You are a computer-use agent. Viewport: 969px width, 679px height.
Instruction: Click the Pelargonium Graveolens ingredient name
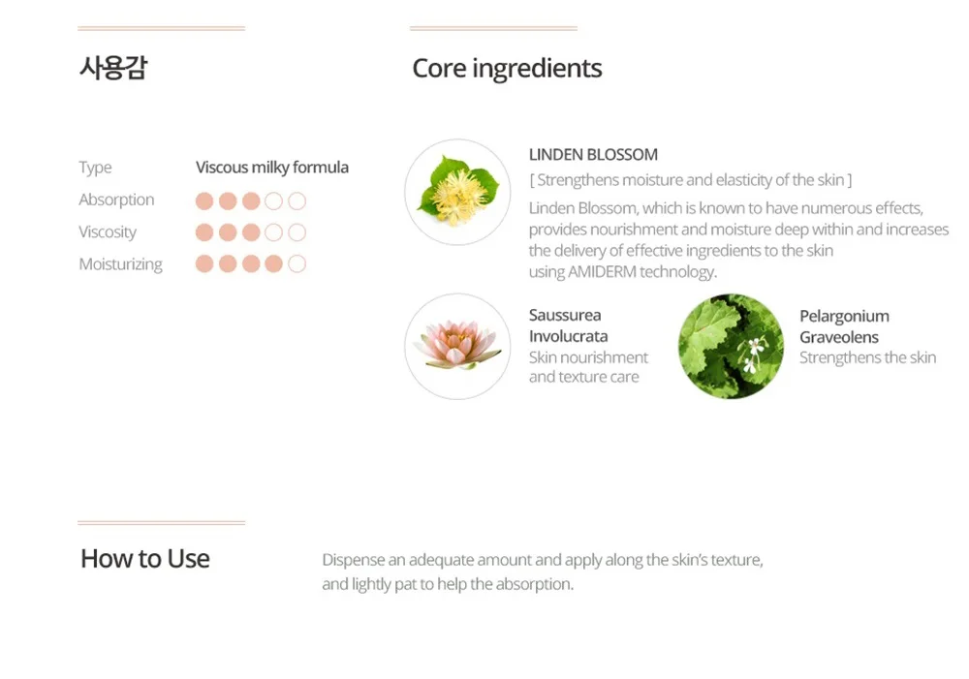(x=844, y=326)
